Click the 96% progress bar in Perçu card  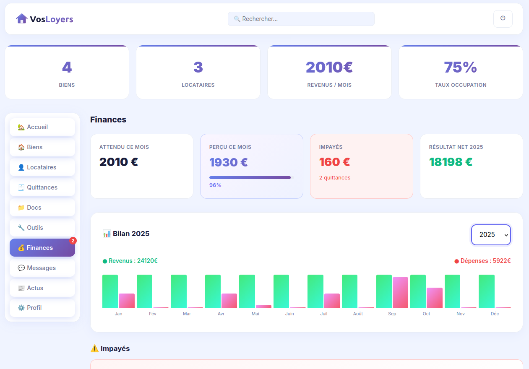(x=251, y=177)
